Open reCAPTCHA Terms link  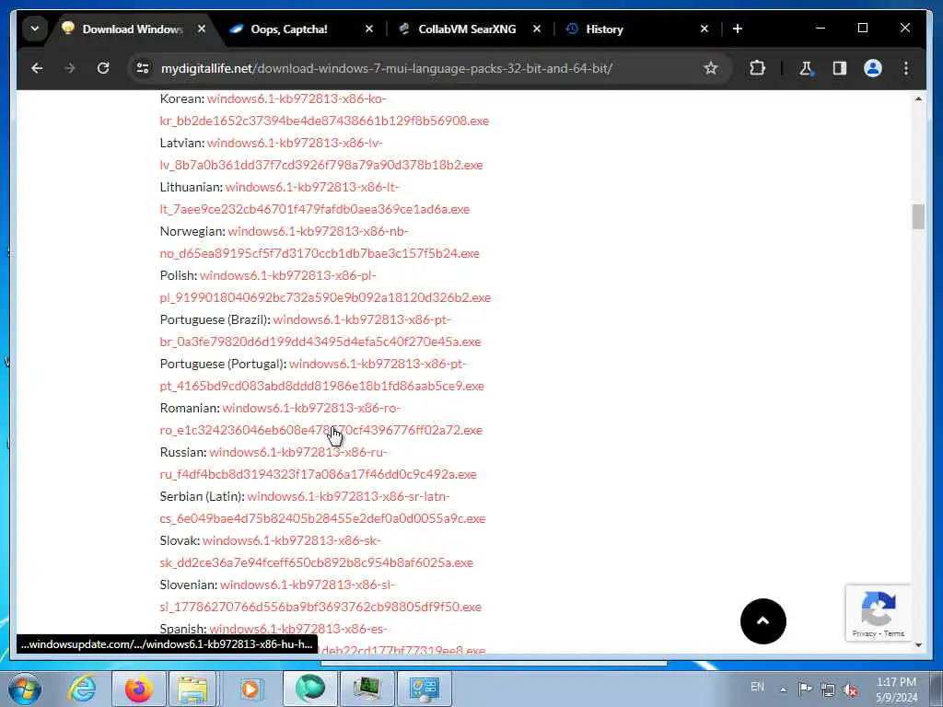(x=893, y=633)
